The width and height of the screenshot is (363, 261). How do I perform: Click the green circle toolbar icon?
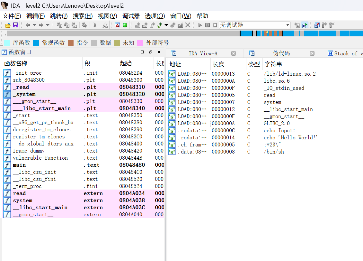tap(125, 25)
